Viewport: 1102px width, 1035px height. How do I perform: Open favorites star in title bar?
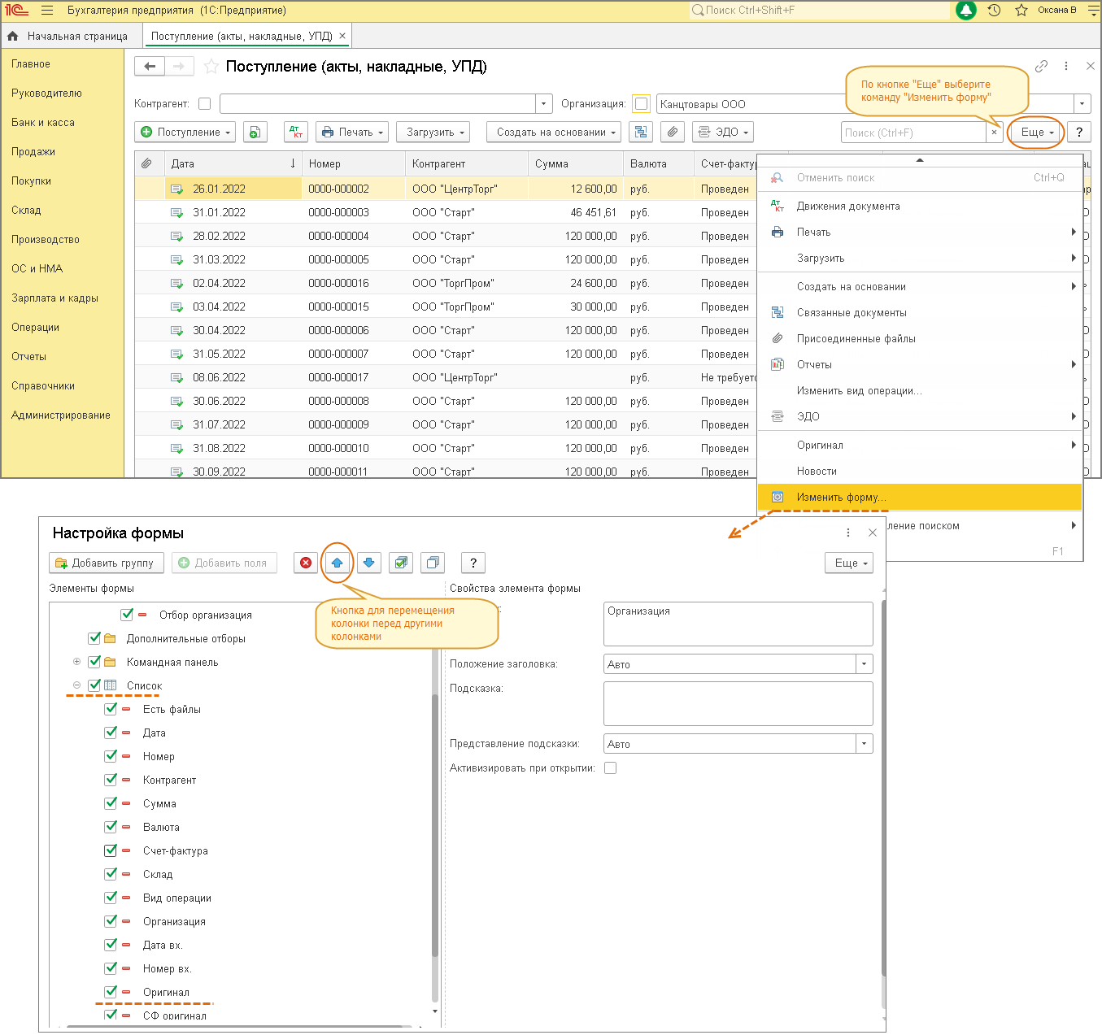pyautogui.click(x=1021, y=11)
